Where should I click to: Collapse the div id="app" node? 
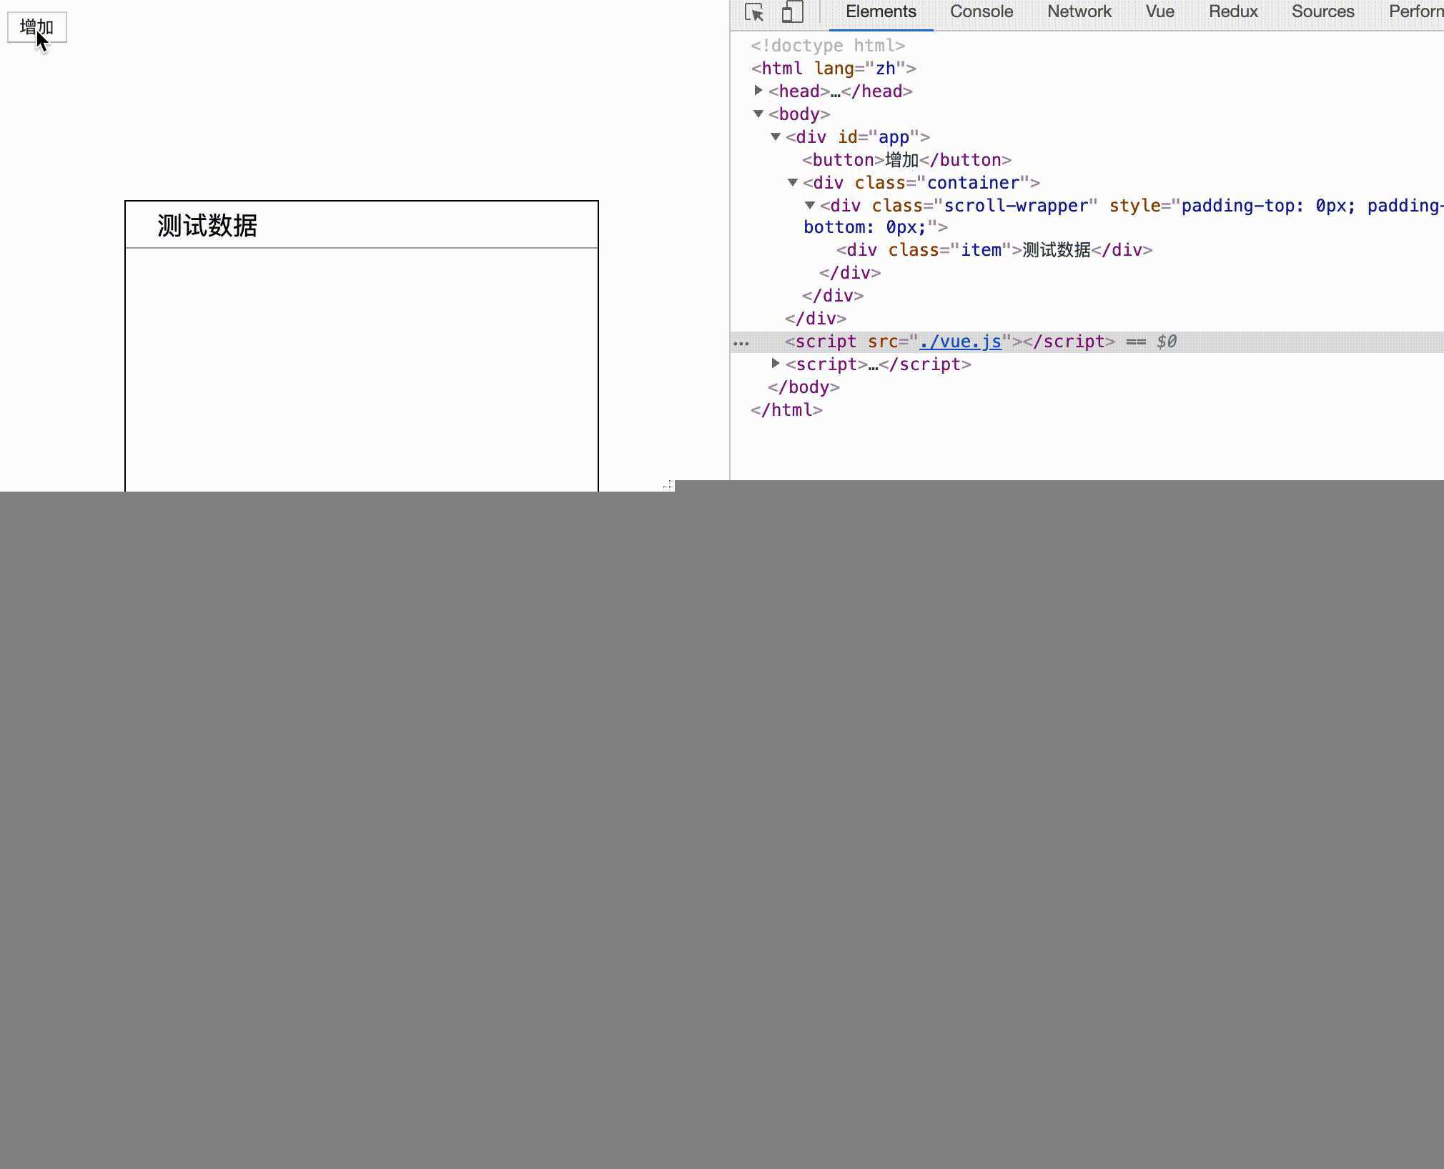[x=776, y=136]
